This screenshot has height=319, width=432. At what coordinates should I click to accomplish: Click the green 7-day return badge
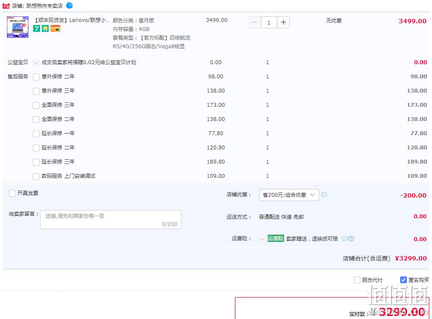point(37,28)
